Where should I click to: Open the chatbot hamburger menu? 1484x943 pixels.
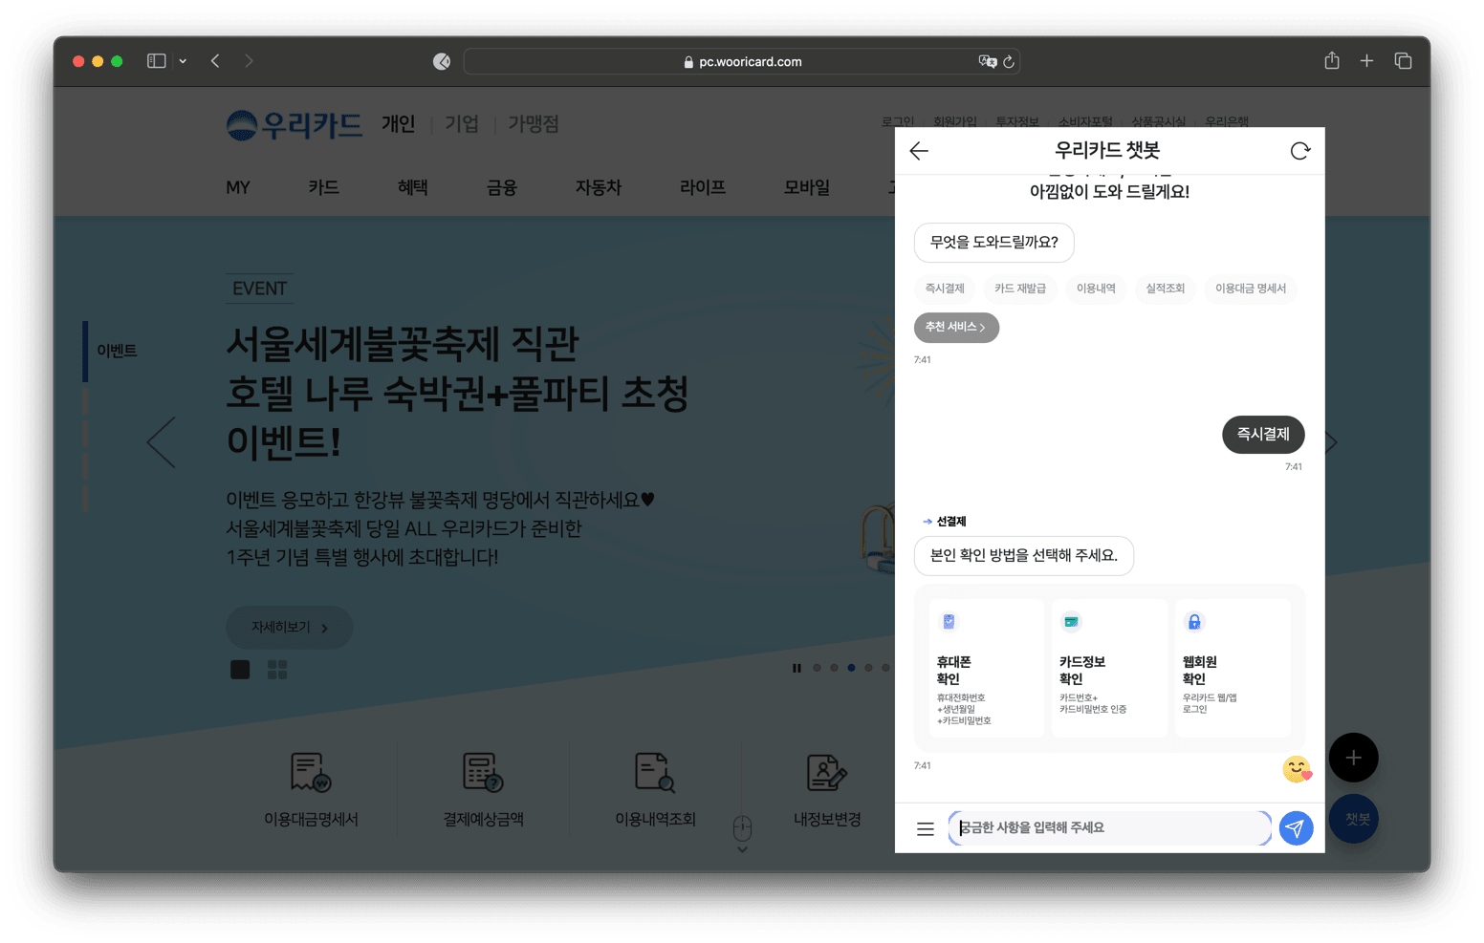click(925, 829)
